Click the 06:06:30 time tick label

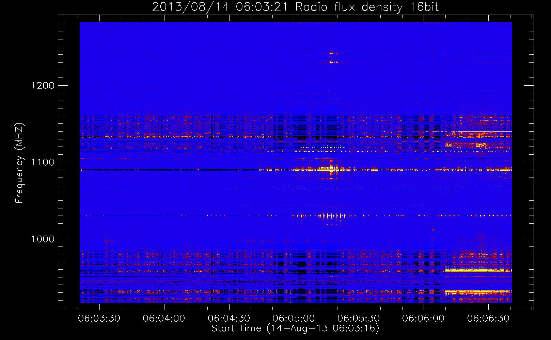coord(488,319)
